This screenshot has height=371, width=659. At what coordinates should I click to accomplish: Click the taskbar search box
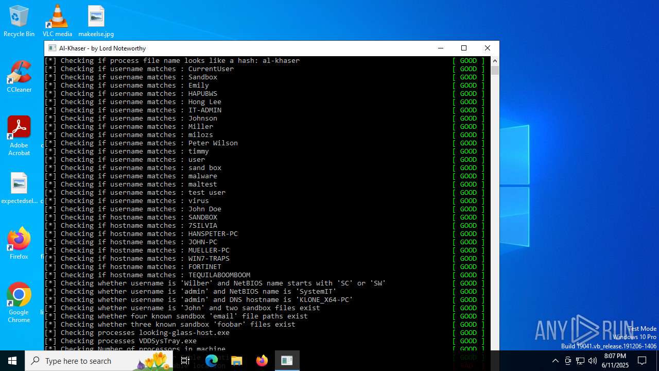point(99,361)
